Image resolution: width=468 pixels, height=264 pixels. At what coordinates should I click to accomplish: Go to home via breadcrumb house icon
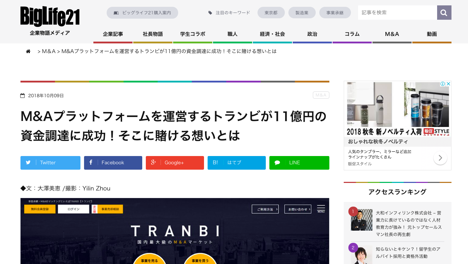click(28, 51)
